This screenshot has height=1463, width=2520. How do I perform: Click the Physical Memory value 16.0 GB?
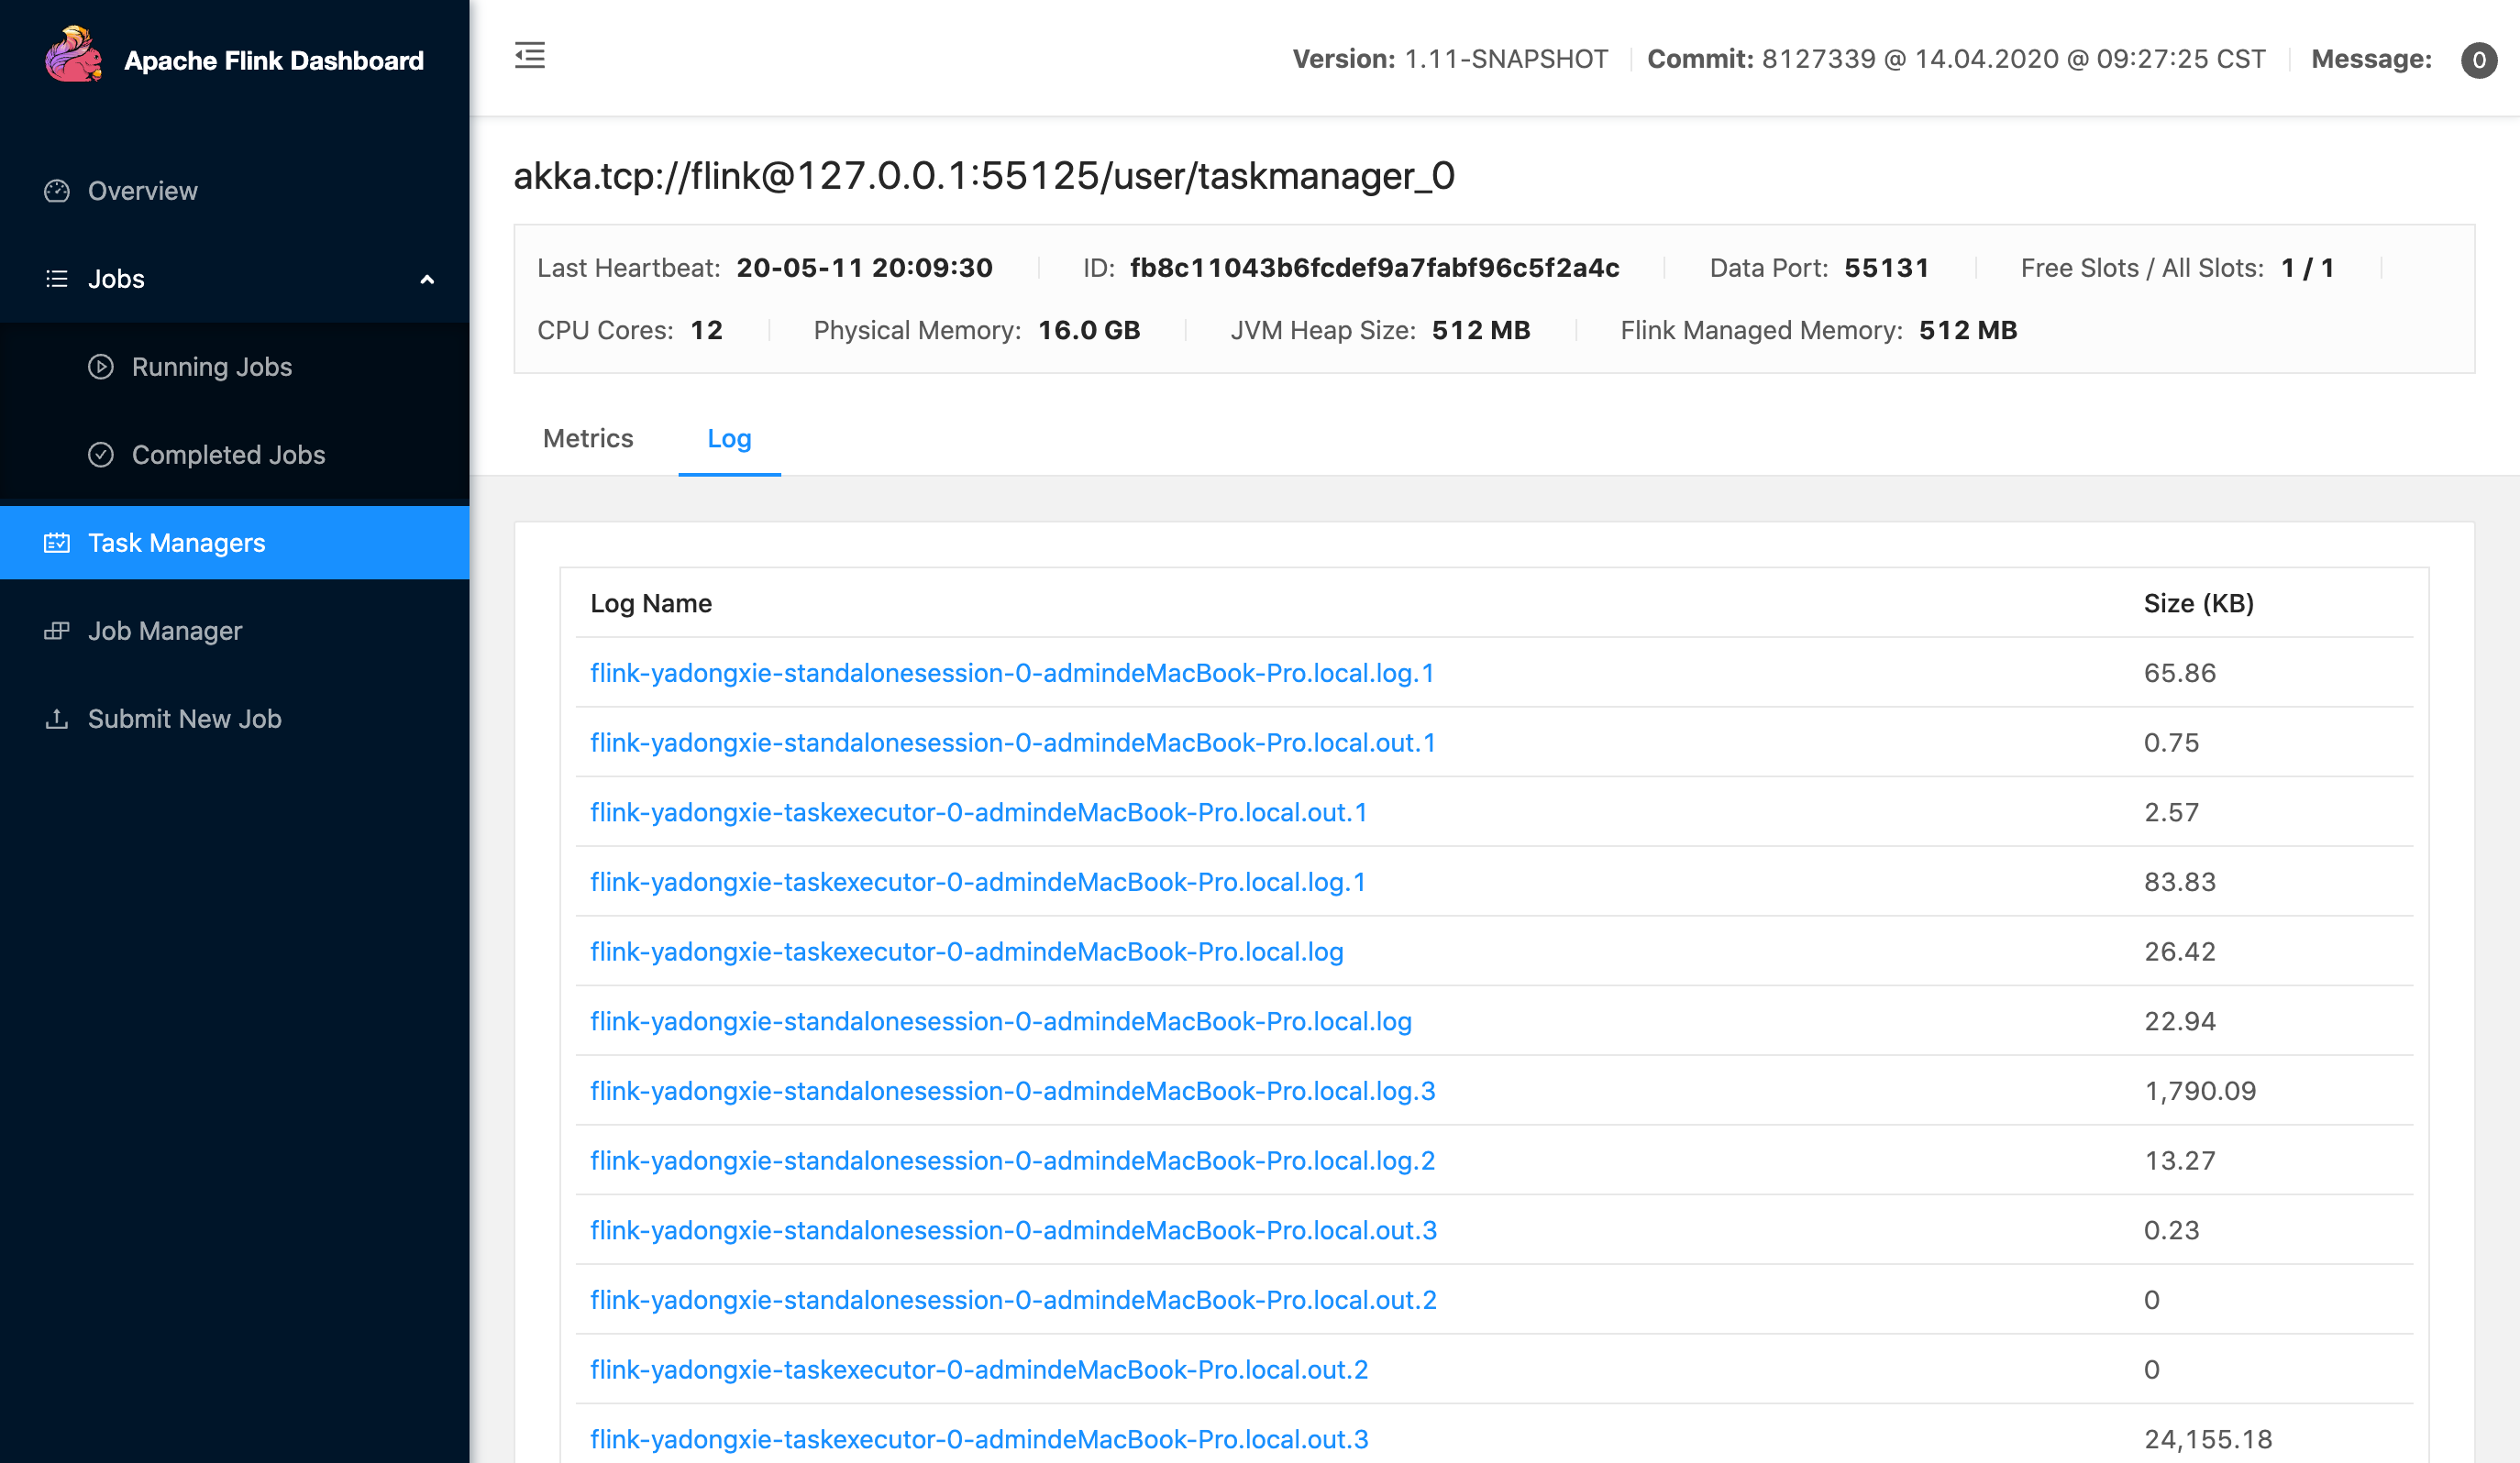click(x=1089, y=330)
